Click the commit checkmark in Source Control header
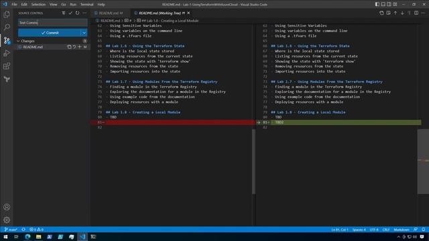Image resolution: width=429 pixels, height=241 pixels. tap(70, 13)
